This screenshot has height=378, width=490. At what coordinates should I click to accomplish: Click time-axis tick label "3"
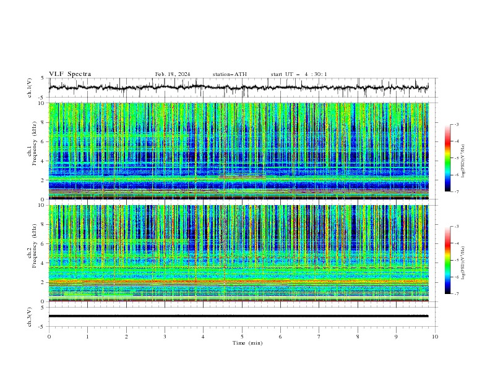165,337
